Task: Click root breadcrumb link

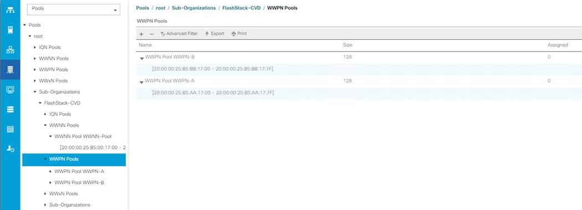Action: pyautogui.click(x=160, y=8)
